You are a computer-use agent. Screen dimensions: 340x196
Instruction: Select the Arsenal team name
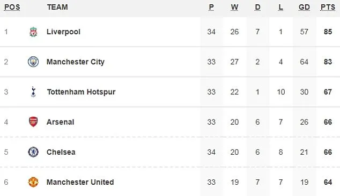coord(60,122)
